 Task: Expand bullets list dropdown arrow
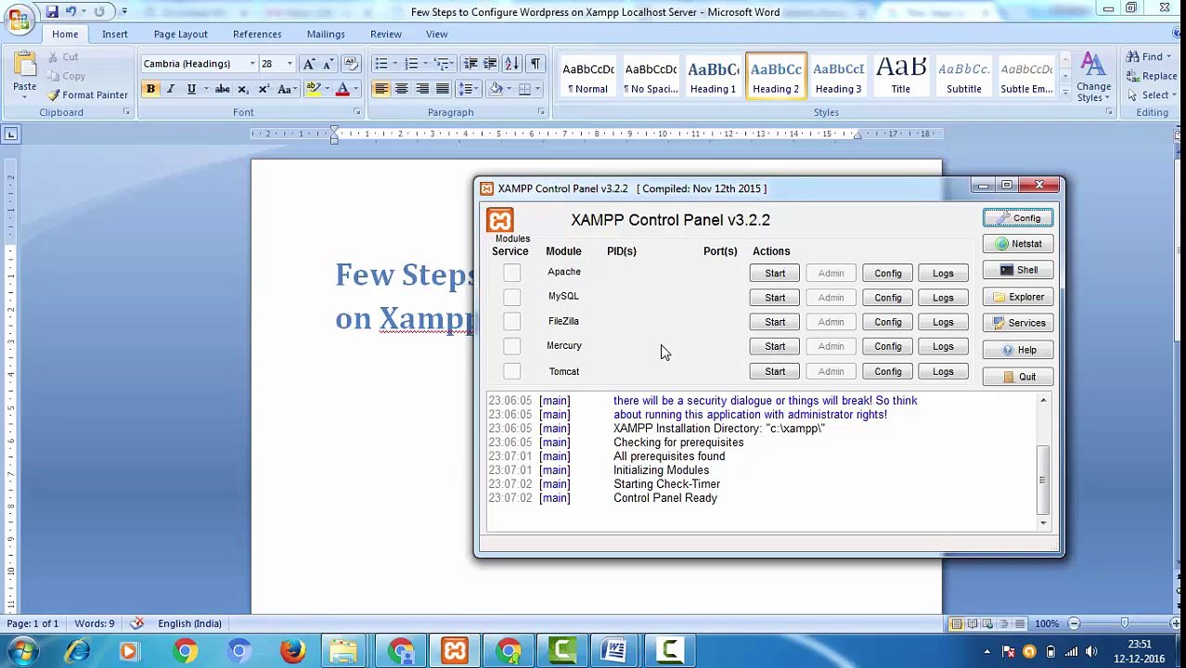pos(394,64)
